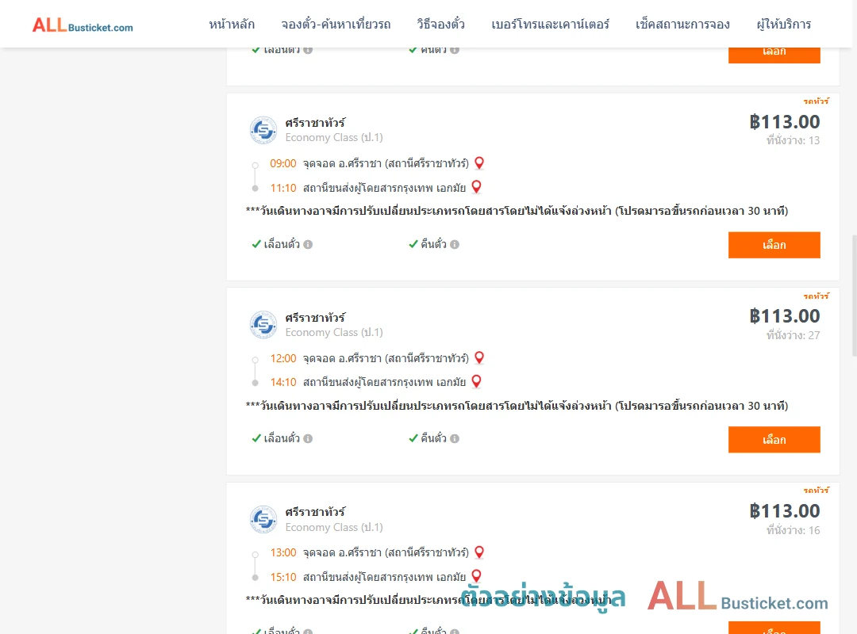Click ศรีราชาทัวร์ name on 13:00 trip
Image resolution: width=857 pixels, height=634 pixels.
pyautogui.click(x=315, y=512)
